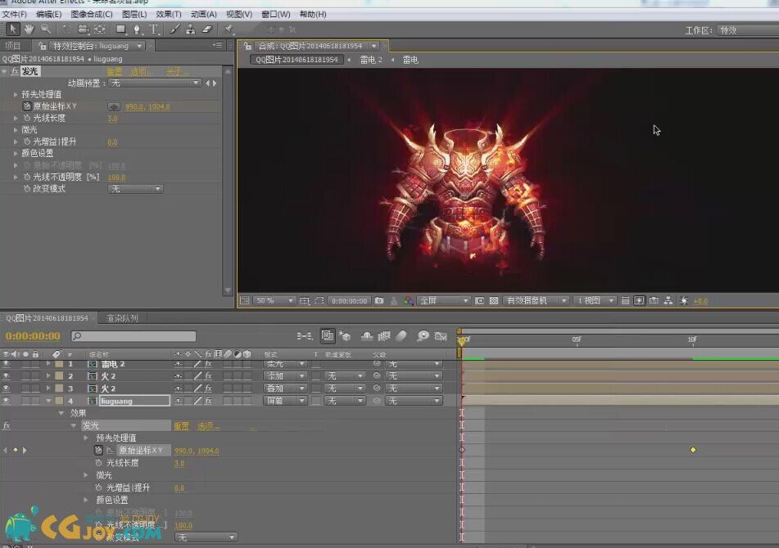
Task: Click the 0:00:00:00 timecode in timeline
Action: 33,336
